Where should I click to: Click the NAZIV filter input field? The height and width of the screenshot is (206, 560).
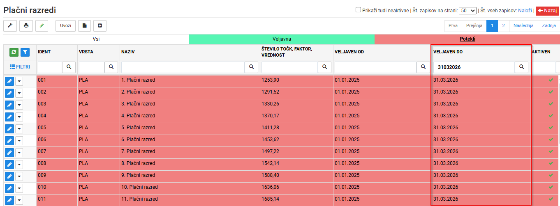183,67
